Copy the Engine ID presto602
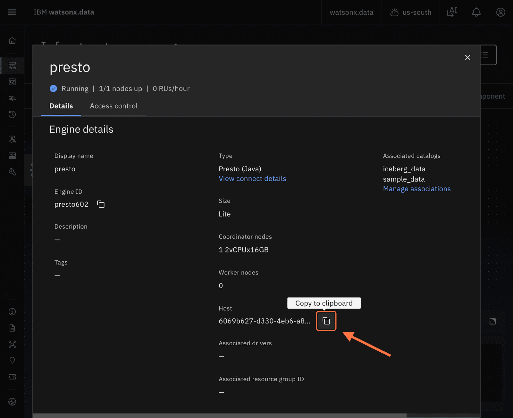 point(101,204)
